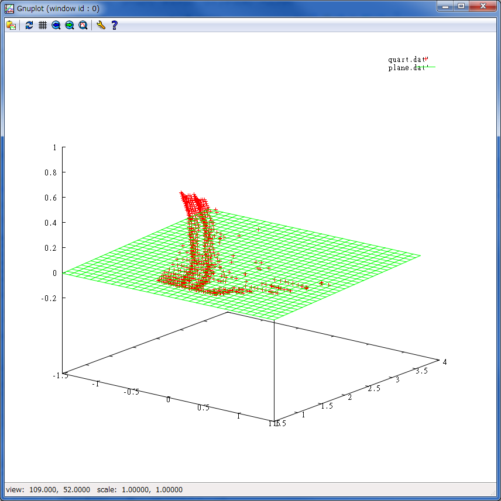501x501 pixels.
Task: Open help with the question mark icon
Action: coord(114,25)
